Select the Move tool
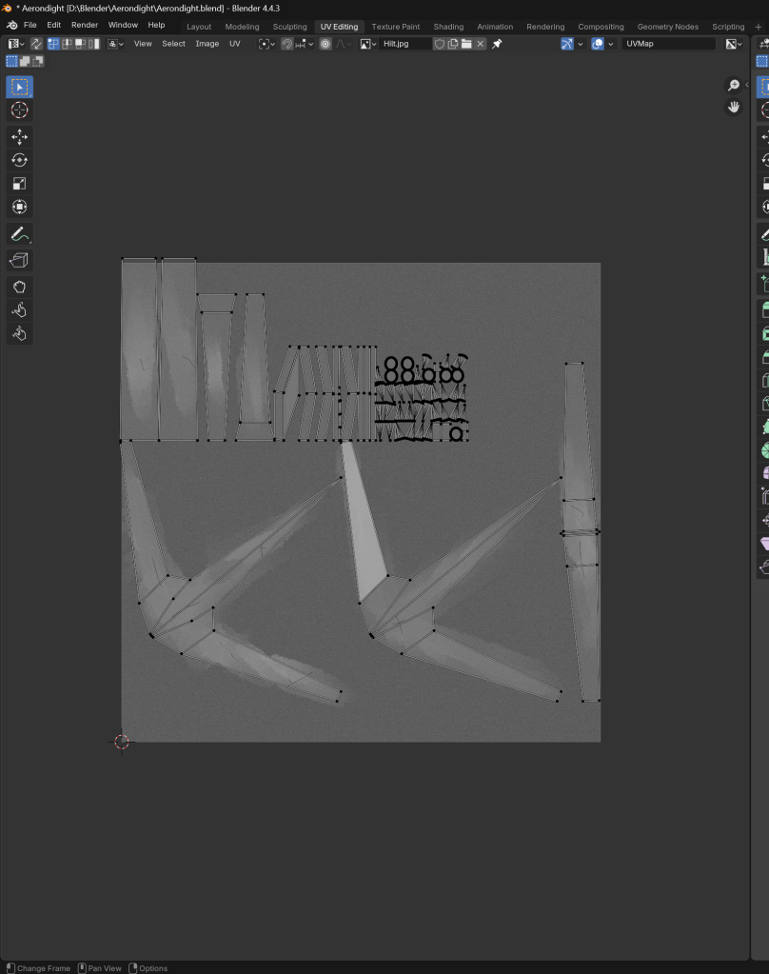This screenshot has width=769, height=974. pyautogui.click(x=19, y=137)
